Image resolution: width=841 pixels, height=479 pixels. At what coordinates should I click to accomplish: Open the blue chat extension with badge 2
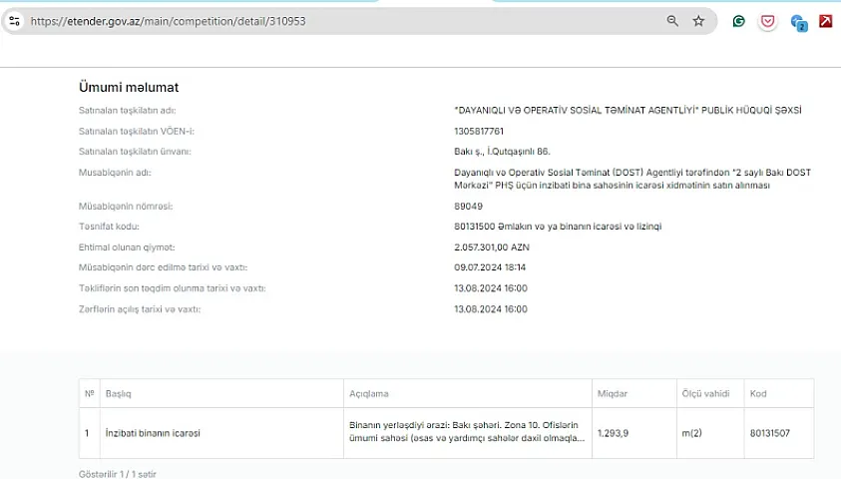click(799, 22)
